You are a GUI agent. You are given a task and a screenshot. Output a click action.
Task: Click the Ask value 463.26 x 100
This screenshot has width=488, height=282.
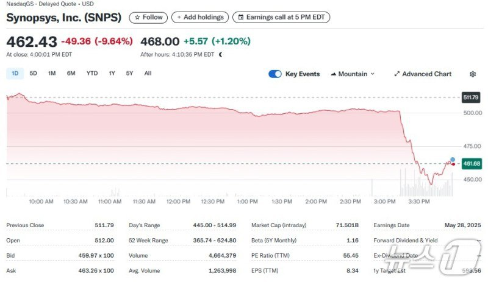[x=96, y=271]
